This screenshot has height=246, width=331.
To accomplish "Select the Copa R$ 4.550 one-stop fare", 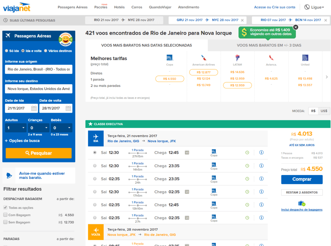I will tap(170, 79).
